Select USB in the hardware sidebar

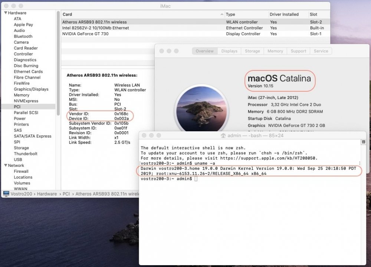(x=18, y=159)
